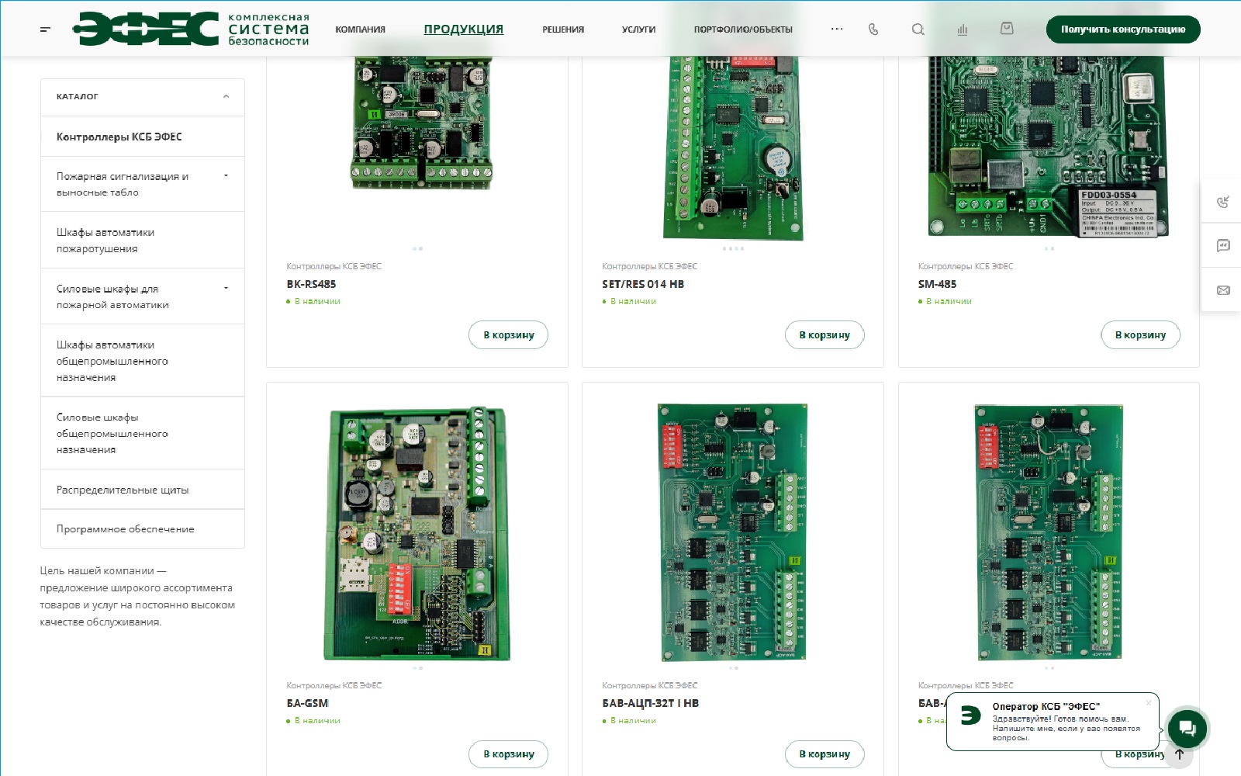Click BK-RS485 image slider dots

(x=417, y=248)
